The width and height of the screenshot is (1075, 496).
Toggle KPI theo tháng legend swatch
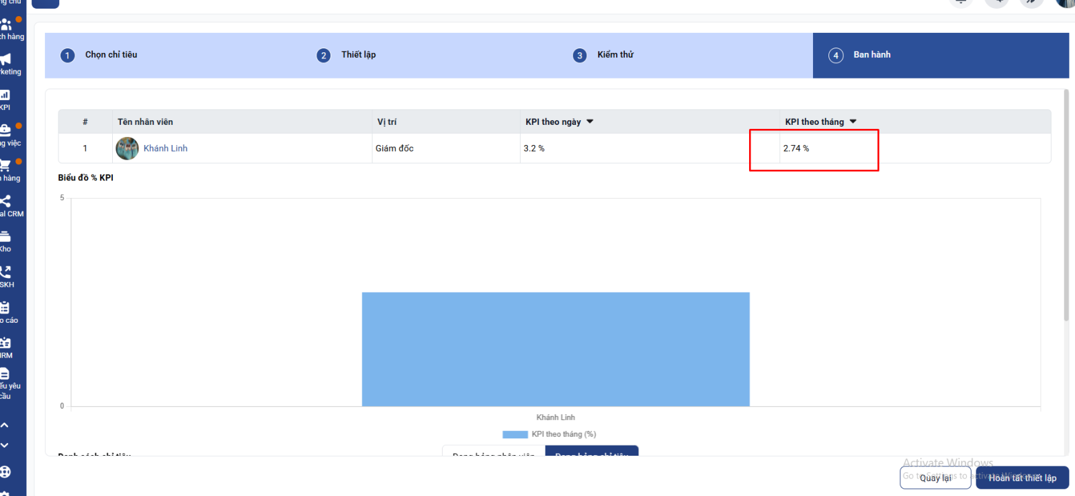tap(515, 434)
